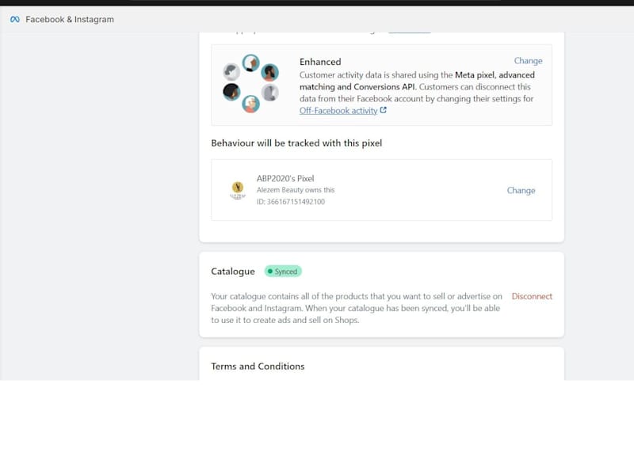634x475 pixels.
Task: Click the Terms and Conditions heading
Action: point(258,367)
